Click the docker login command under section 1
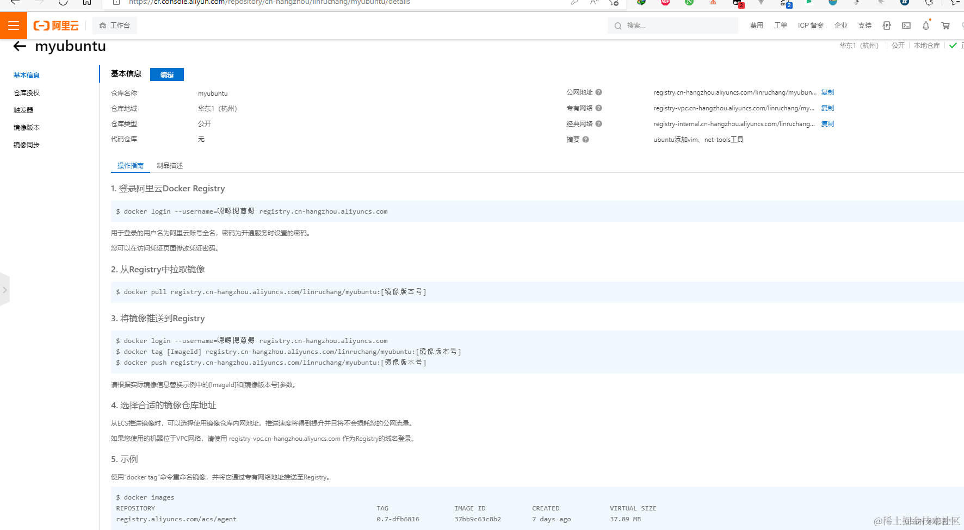 [252, 211]
